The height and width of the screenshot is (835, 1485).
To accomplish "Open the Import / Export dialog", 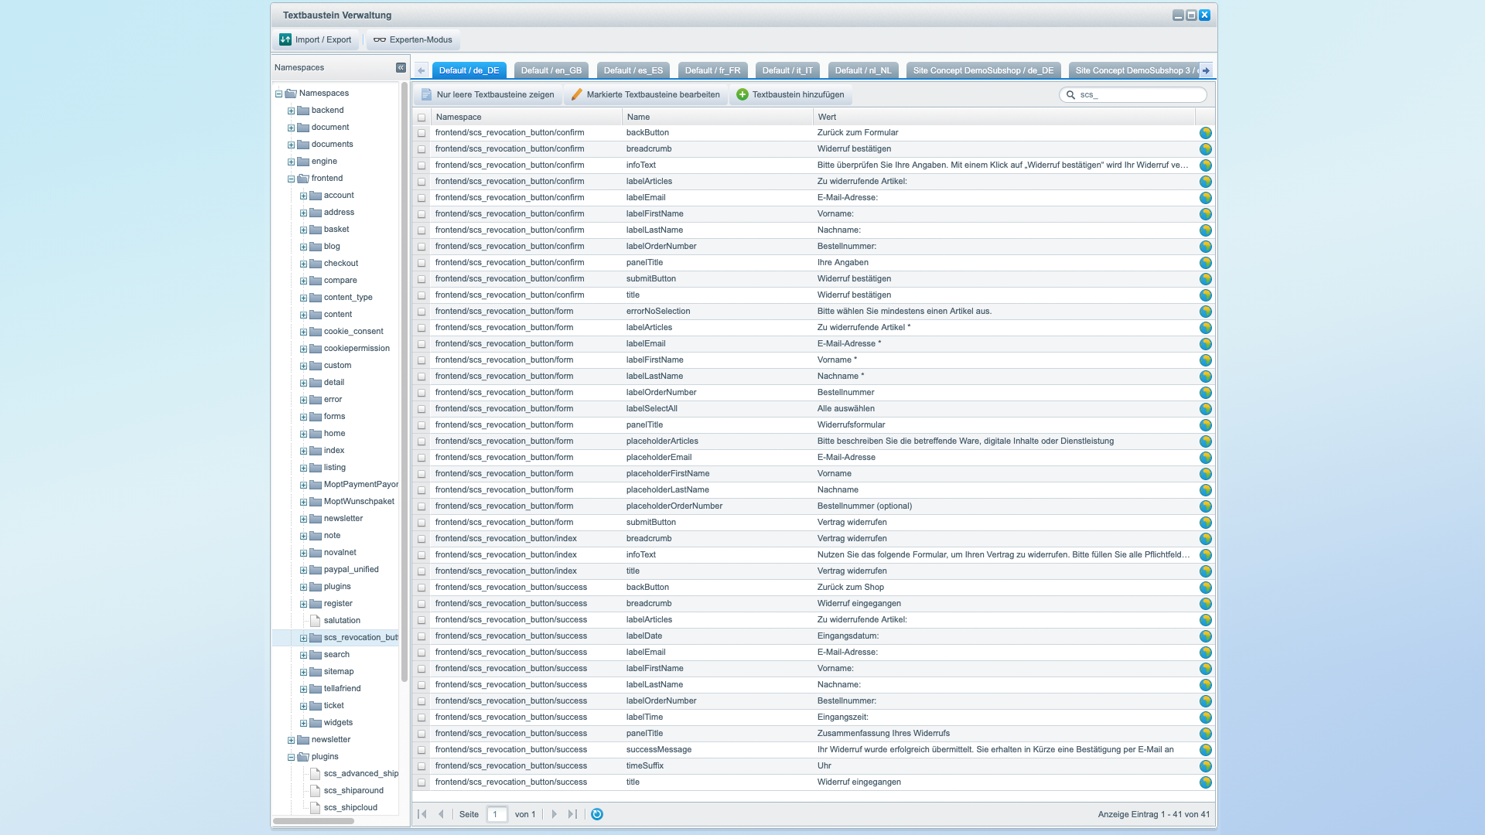I will [x=316, y=39].
